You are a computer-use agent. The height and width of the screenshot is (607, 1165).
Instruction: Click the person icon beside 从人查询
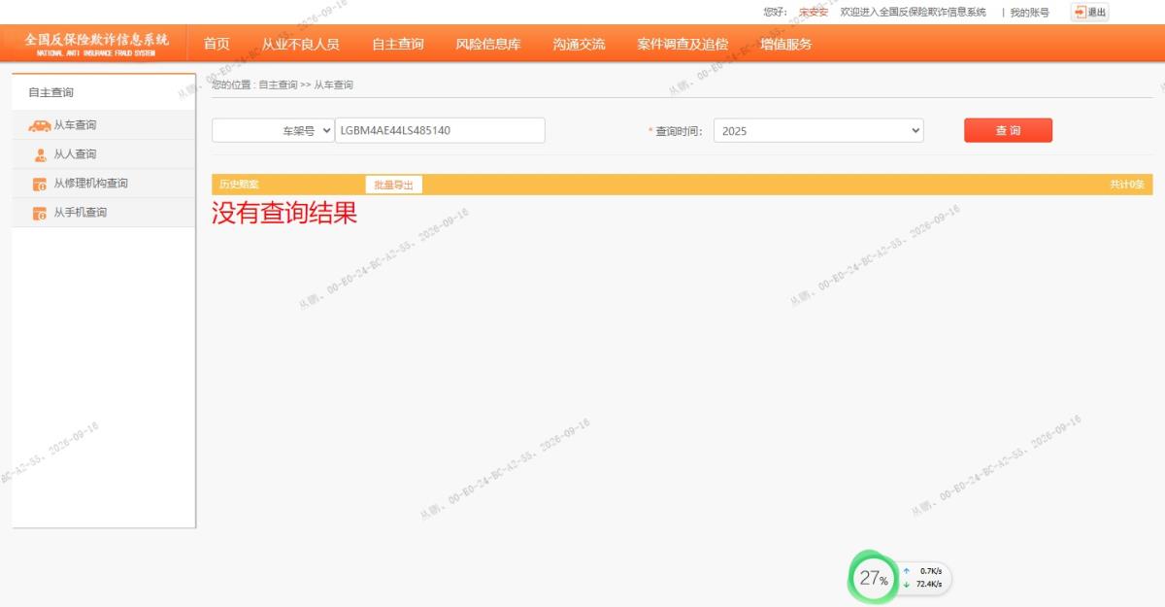click(40, 154)
